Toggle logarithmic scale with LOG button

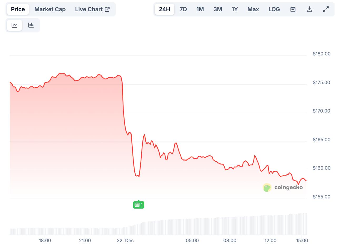coord(274,9)
